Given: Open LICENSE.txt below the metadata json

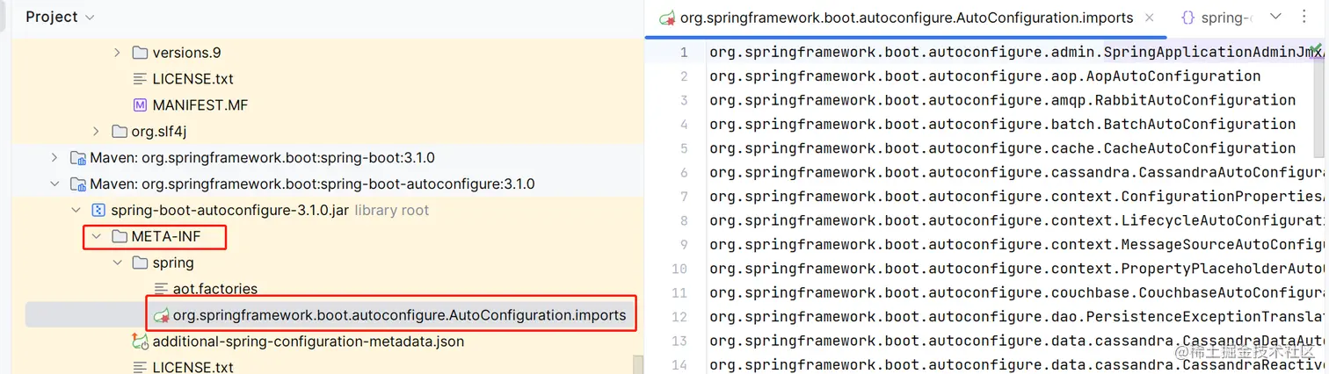Looking at the screenshot, I should (192, 367).
